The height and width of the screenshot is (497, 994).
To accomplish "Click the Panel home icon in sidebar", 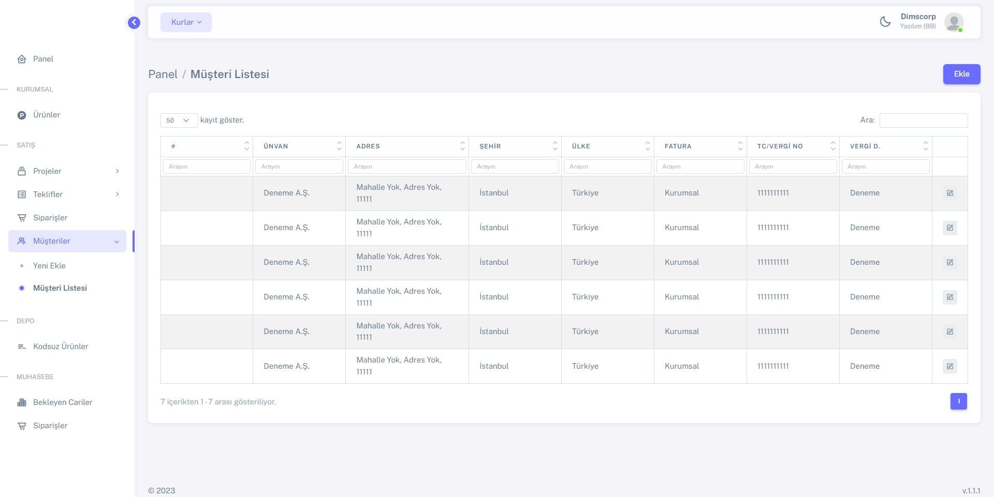I will pos(22,59).
